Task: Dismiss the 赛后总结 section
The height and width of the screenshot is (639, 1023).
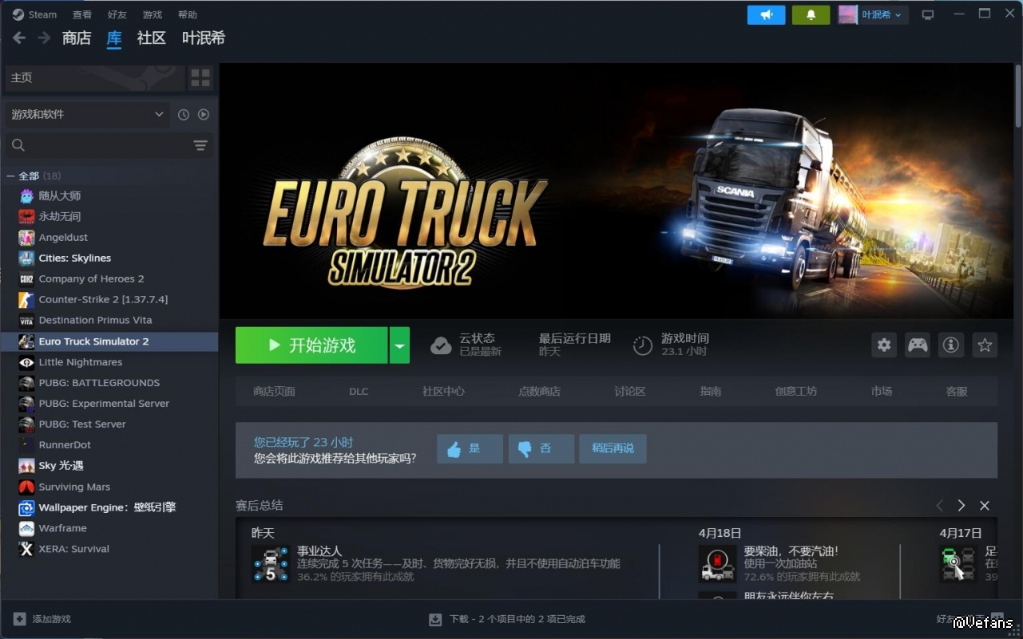Action: pos(985,506)
